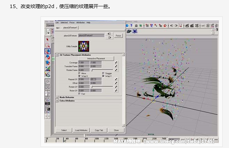Choose the Move tool in toolbox

[x=47, y=51]
